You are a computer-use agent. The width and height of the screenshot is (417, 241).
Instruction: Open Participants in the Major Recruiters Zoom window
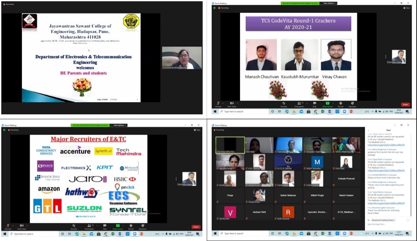(x=89, y=226)
